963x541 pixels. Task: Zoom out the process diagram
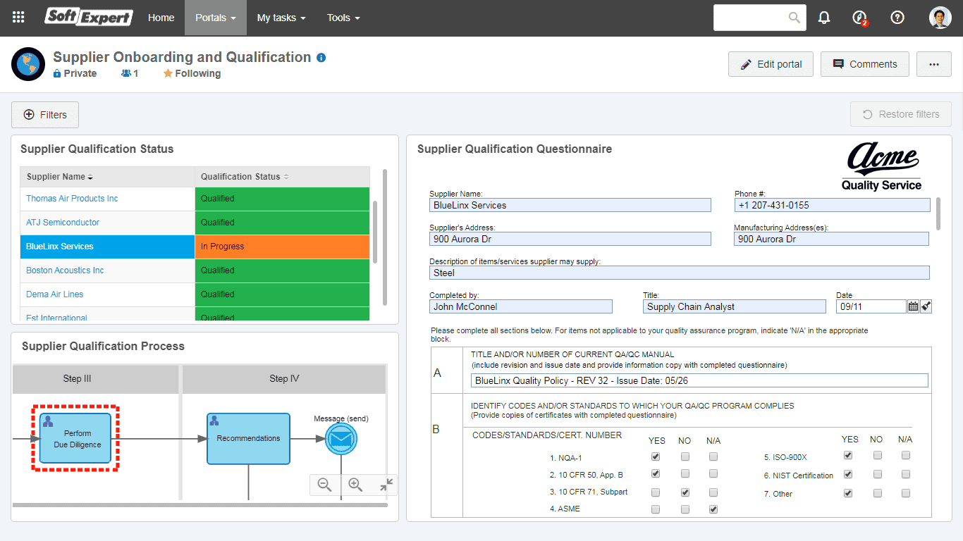[325, 485]
